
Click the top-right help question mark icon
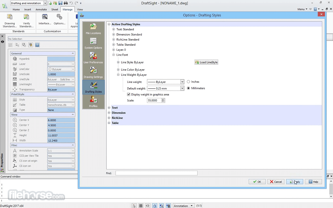315,9
